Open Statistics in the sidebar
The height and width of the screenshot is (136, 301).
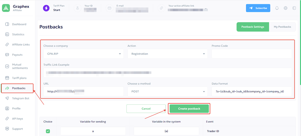[x=18, y=35]
